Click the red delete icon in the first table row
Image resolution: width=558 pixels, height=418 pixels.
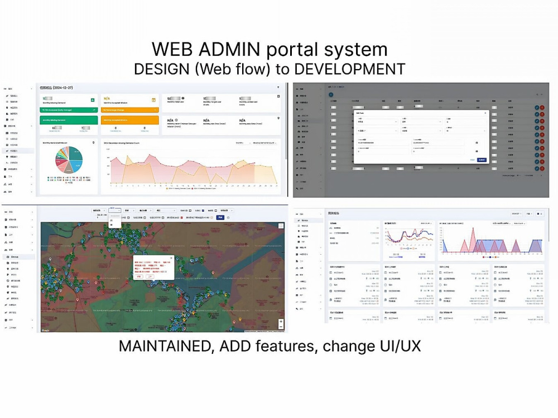click(542, 108)
